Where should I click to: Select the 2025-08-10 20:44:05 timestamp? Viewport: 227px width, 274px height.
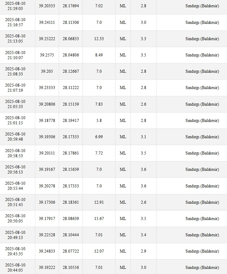click(15, 268)
